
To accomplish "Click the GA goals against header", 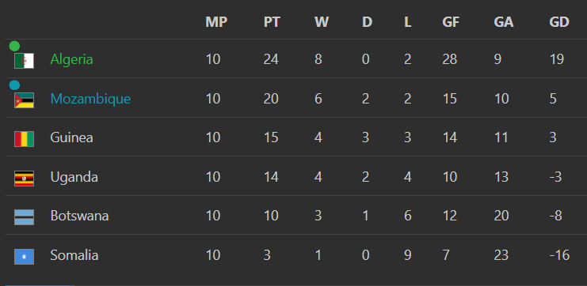I will 504,22.
